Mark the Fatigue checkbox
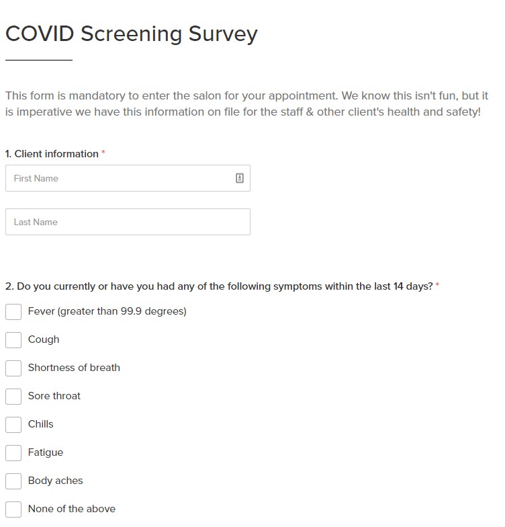Image resolution: width=505 pixels, height=527 pixels. (13, 453)
